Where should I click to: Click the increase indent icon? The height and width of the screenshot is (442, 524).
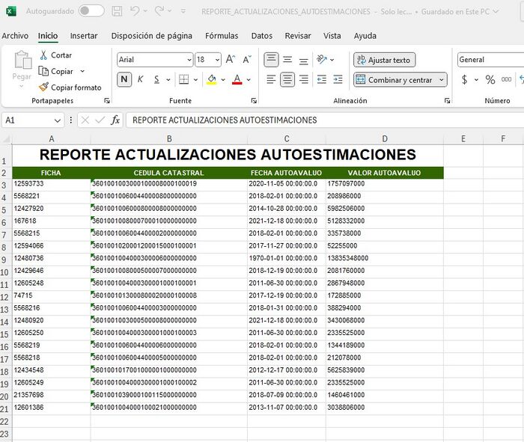pyautogui.click(x=338, y=79)
